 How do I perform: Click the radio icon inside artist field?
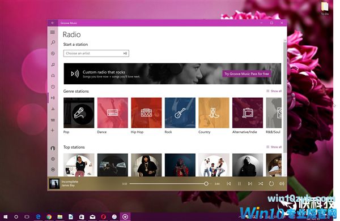(x=125, y=53)
